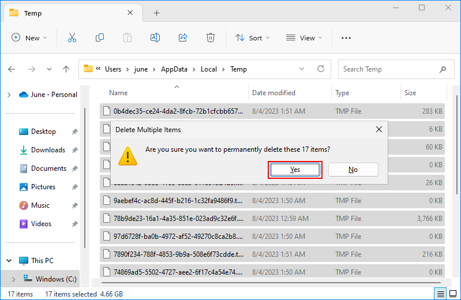The height and width of the screenshot is (300, 461).
Task: Go up one folder level arrow
Action: 66,69
